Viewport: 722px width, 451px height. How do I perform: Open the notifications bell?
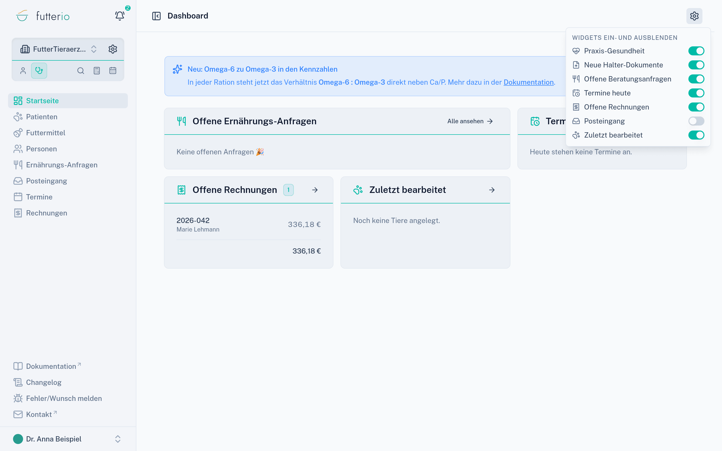click(120, 16)
